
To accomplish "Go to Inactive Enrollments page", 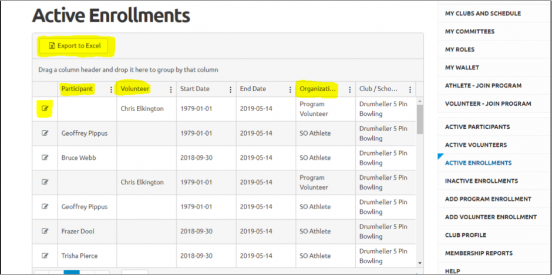I will (482, 181).
